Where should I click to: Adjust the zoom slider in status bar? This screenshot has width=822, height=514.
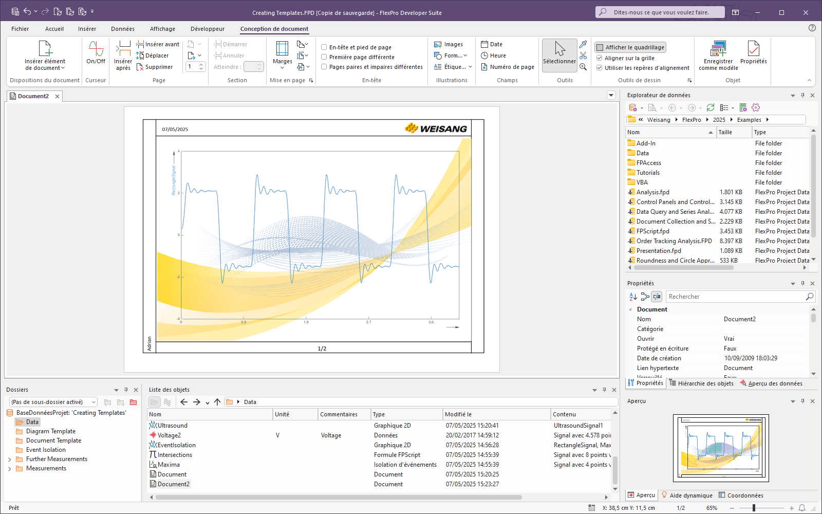(x=754, y=508)
